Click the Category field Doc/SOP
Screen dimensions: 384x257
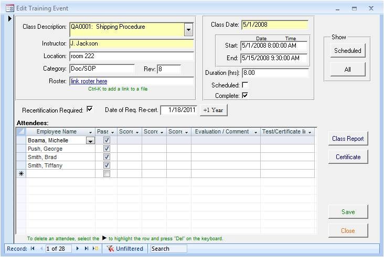pyautogui.click(x=102, y=69)
